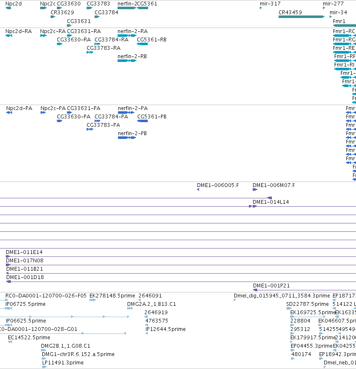Click the DME1-014L14 label
The width and height of the screenshot is (356, 369).
click(x=271, y=202)
